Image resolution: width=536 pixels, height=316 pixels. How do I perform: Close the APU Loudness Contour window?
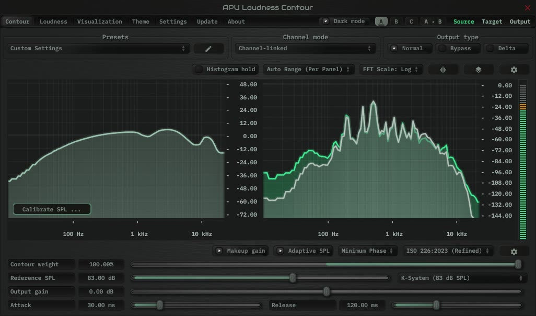point(528,7)
